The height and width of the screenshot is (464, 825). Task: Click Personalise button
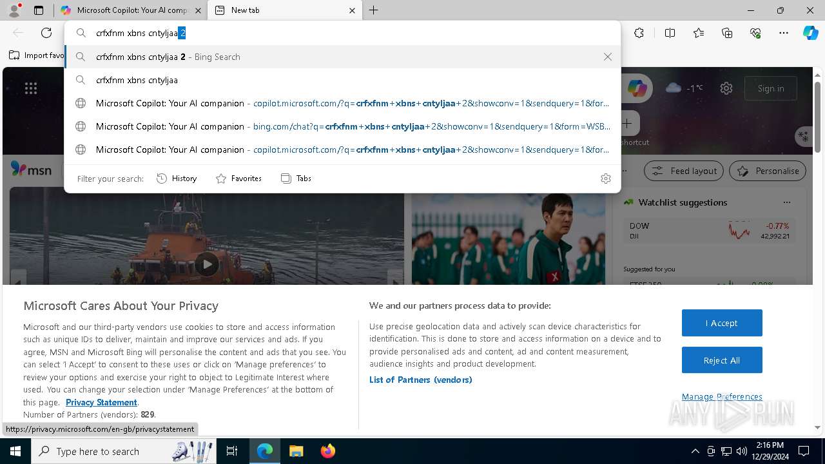(x=768, y=171)
